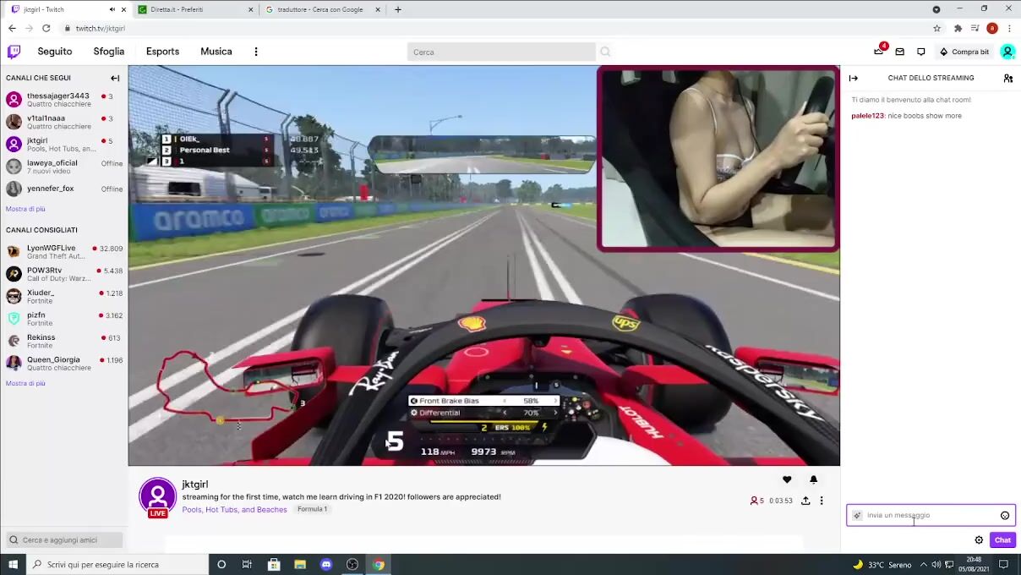Open the emoji picker in chat input
The image size is (1021, 575).
(1005, 515)
